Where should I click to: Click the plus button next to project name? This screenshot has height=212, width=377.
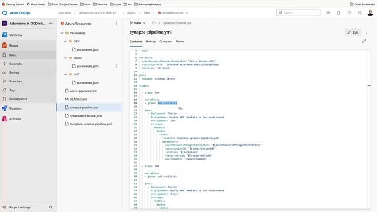(51, 23)
